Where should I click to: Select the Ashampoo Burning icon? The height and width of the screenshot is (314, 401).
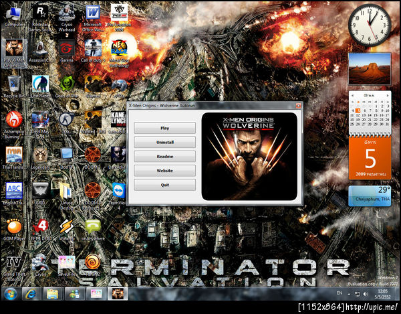click(14, 125)
